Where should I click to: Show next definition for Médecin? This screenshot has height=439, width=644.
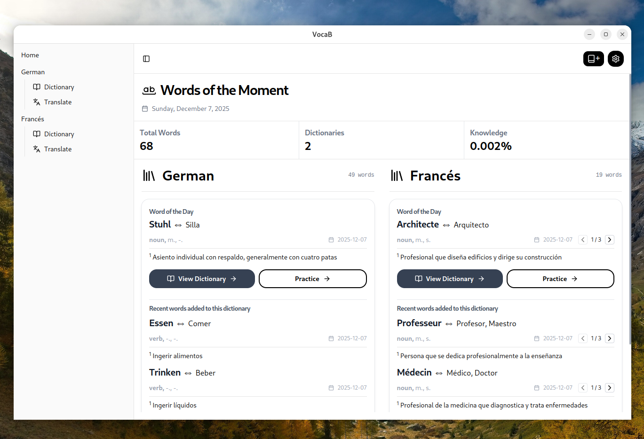(x=610, y=388)
